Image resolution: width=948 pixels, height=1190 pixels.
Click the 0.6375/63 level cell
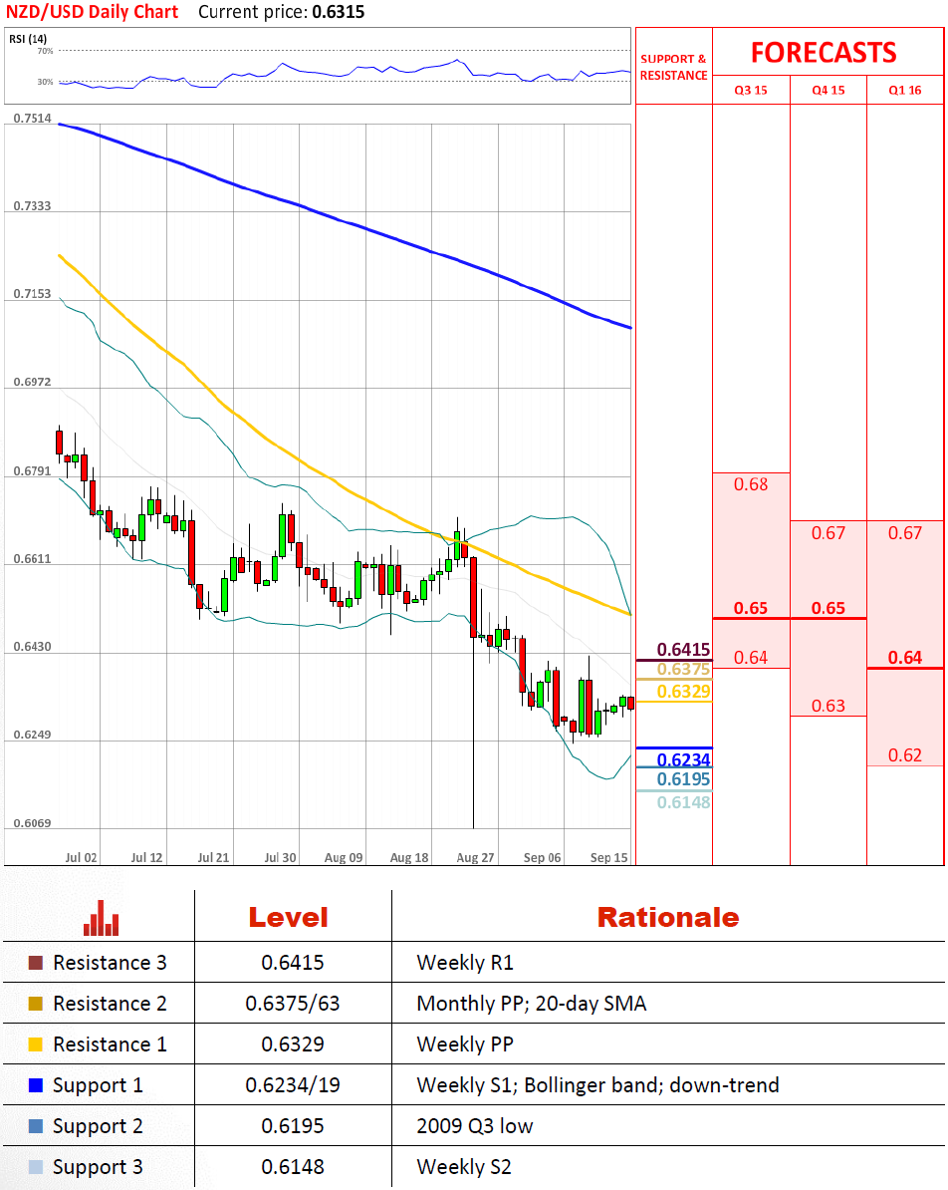click(x=293, y=1004)
